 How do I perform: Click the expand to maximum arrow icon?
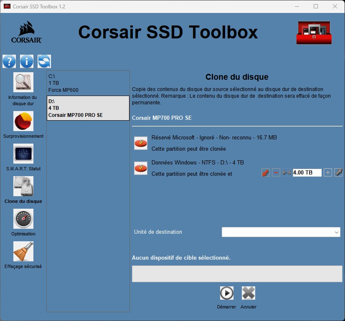coord(338,172)
